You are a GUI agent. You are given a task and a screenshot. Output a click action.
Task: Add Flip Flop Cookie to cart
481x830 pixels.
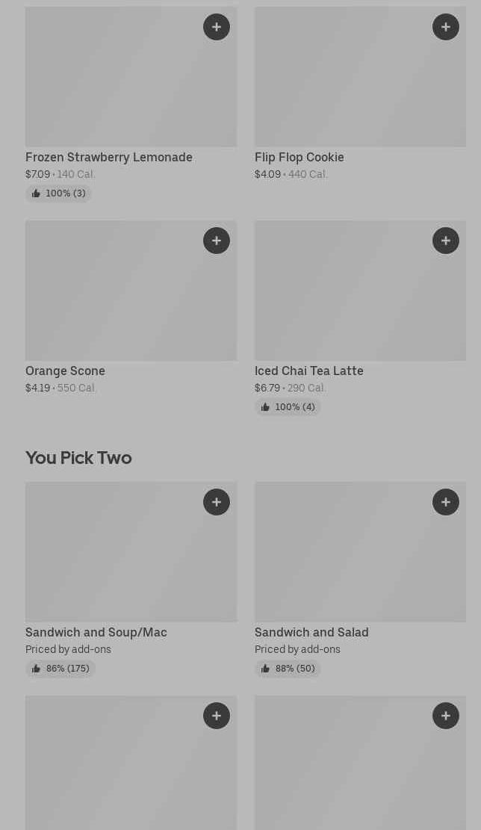point(446,27)
